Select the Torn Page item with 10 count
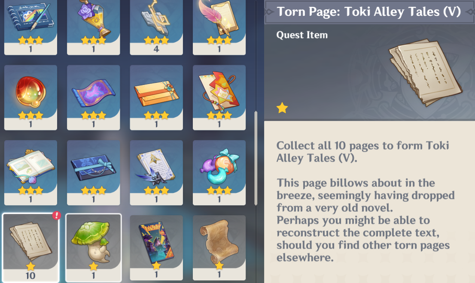This screenshot has width=475, height=283. [x=30, y=248]
